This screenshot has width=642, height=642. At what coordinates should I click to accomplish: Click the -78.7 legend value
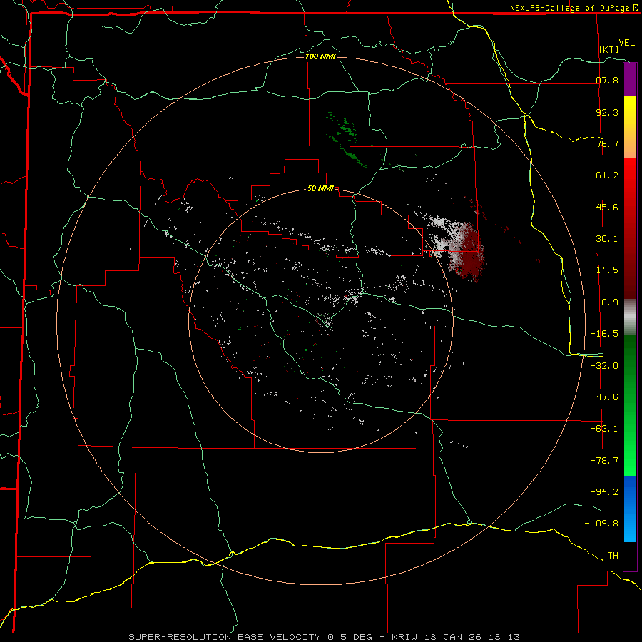click(604, 461)
